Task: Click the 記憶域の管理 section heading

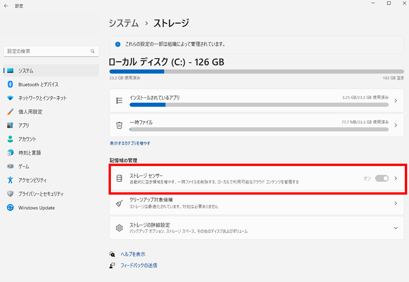Action: pos(123,160)
